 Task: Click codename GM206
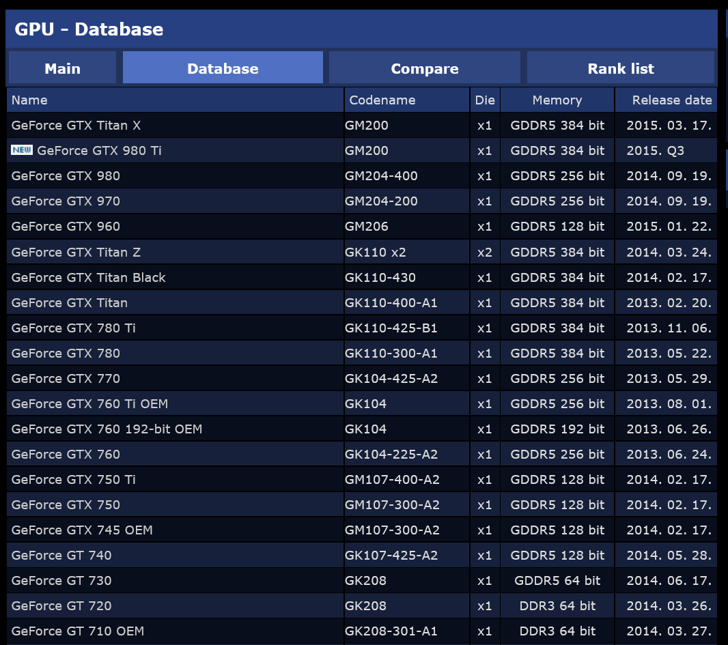pos(367,227)
